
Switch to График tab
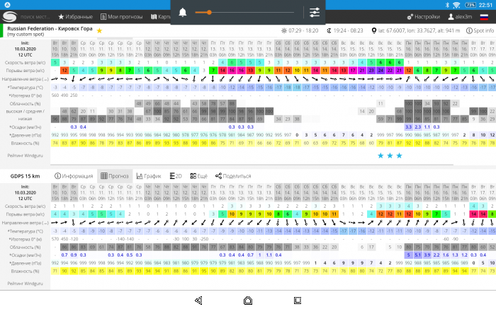[149, 176]
